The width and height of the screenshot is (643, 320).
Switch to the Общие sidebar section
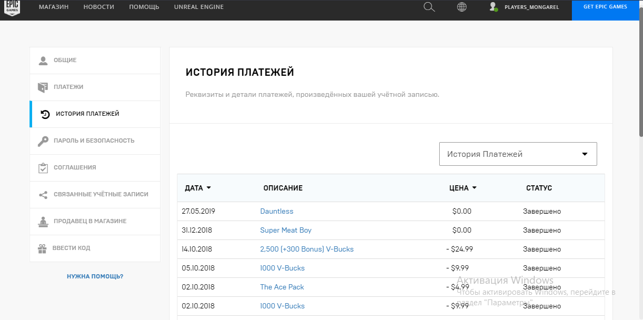pyautogui.click(x=65, y=60)
